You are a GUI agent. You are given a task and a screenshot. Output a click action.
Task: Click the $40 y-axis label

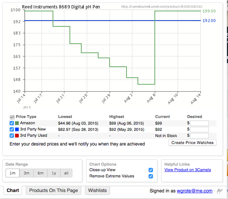pos(17,91)
